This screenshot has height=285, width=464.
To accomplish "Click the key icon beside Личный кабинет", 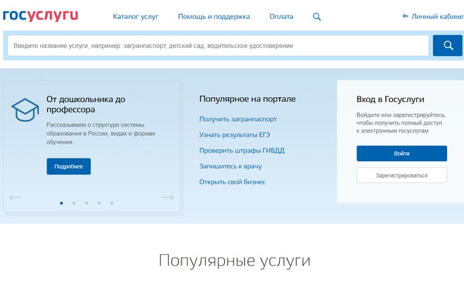I will coord(405,16).
